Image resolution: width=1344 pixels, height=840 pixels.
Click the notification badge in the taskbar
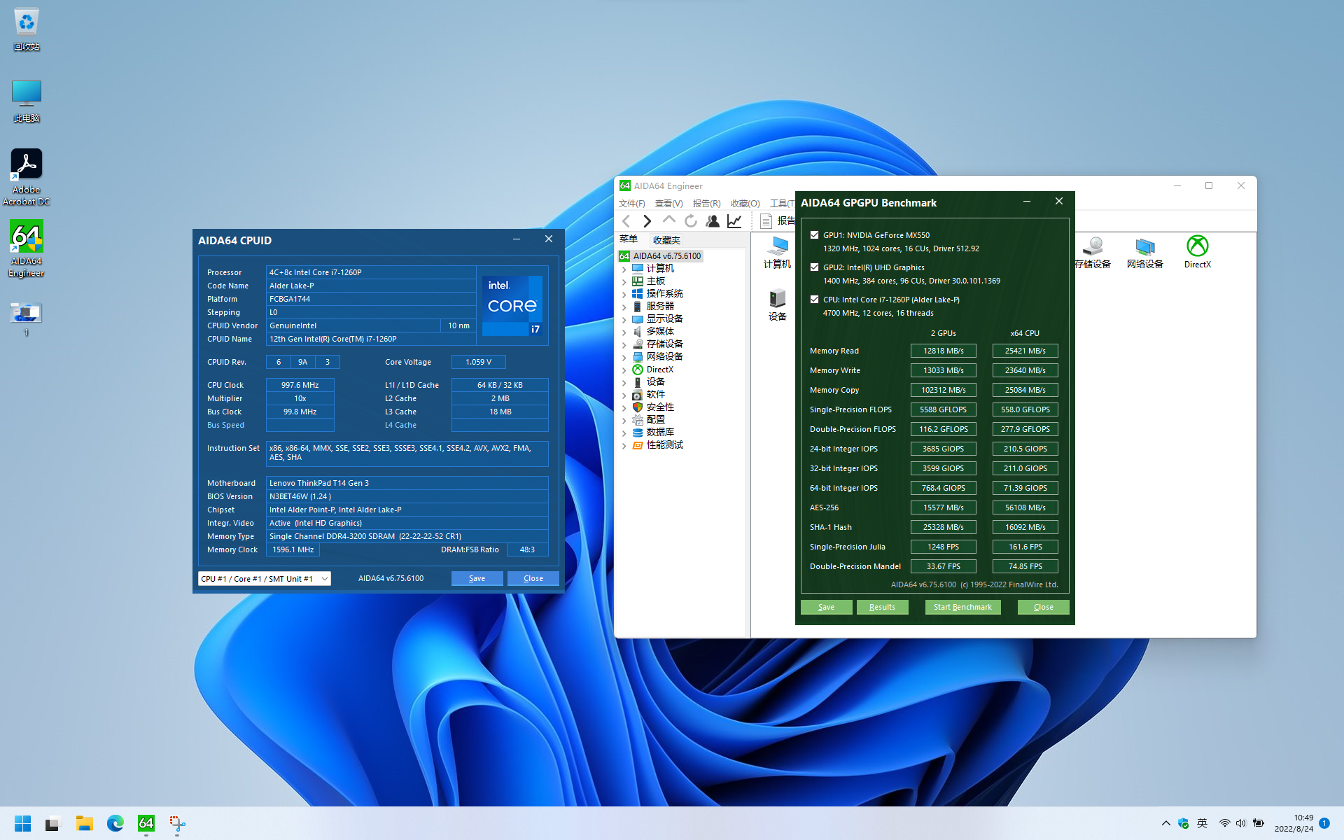(1324, 823)
